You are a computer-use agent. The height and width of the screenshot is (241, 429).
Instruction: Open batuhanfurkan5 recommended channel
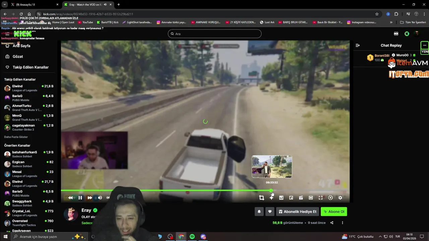tap(28, 154)
